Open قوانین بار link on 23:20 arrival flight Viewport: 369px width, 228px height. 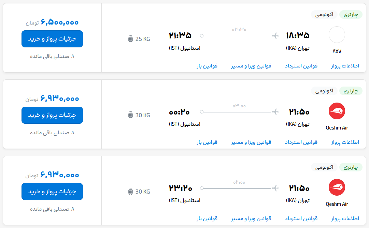(207, 218)
